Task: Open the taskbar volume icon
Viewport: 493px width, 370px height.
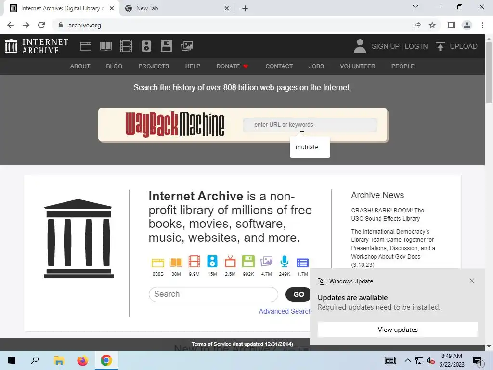Action: [x=430, y=360]
